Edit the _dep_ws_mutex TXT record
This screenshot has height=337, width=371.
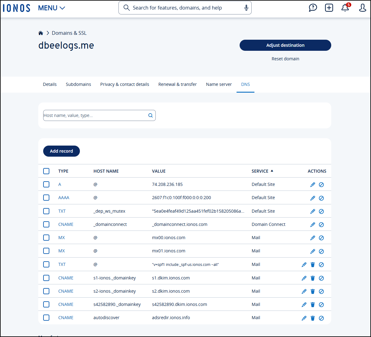click(313, 211)
